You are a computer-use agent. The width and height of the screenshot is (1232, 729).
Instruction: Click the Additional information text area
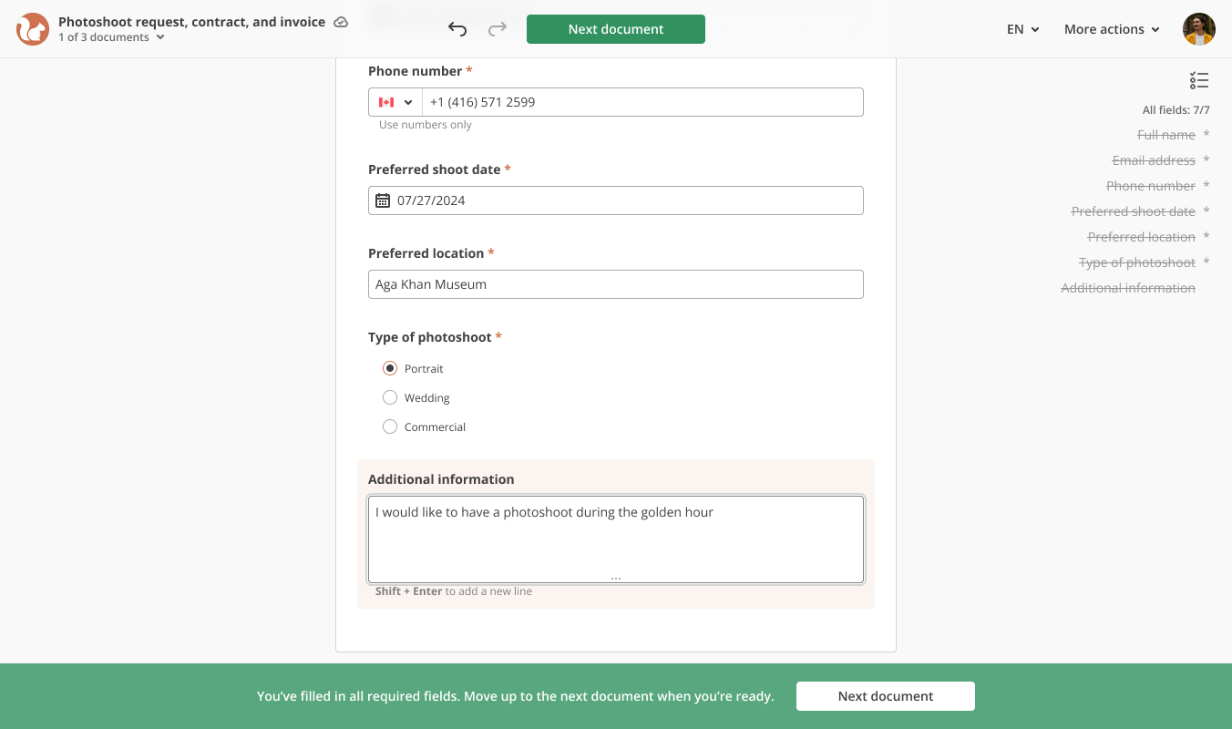coord(616,539)
